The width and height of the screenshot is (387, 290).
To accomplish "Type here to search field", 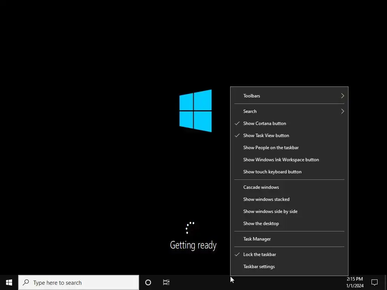I will tap(79, 282).
